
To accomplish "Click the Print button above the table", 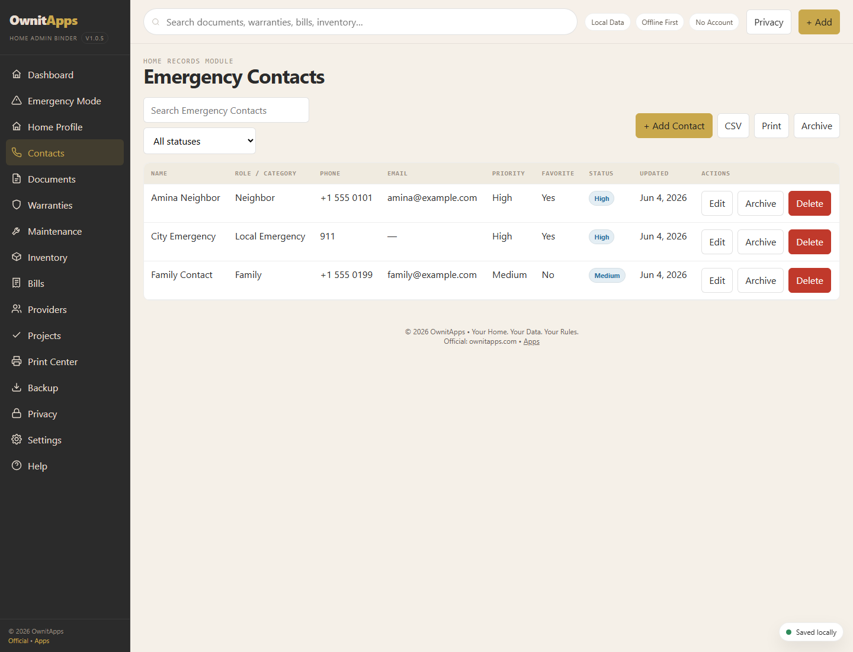I will (x=771, y=126).
